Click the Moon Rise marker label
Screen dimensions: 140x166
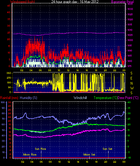30,155
